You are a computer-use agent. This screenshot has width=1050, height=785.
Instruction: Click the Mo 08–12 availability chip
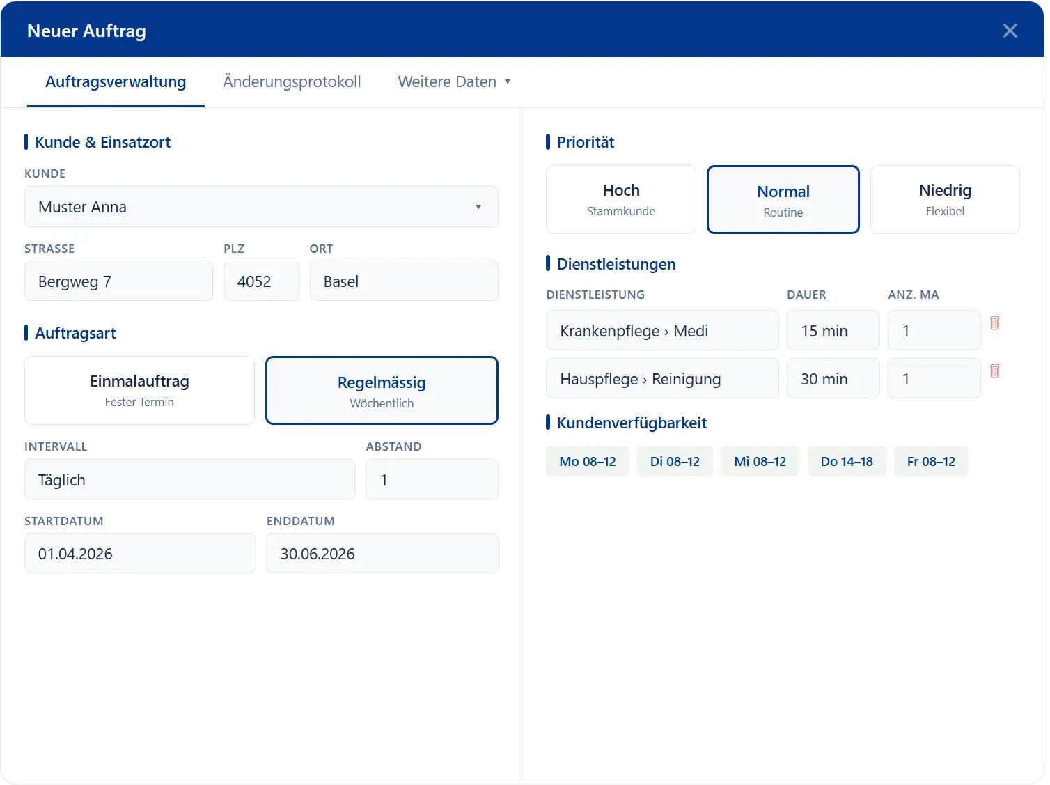click(x=587, y=462)
